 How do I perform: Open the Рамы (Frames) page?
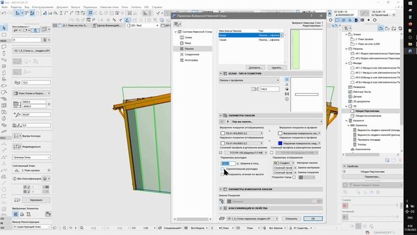pos(188,43)
